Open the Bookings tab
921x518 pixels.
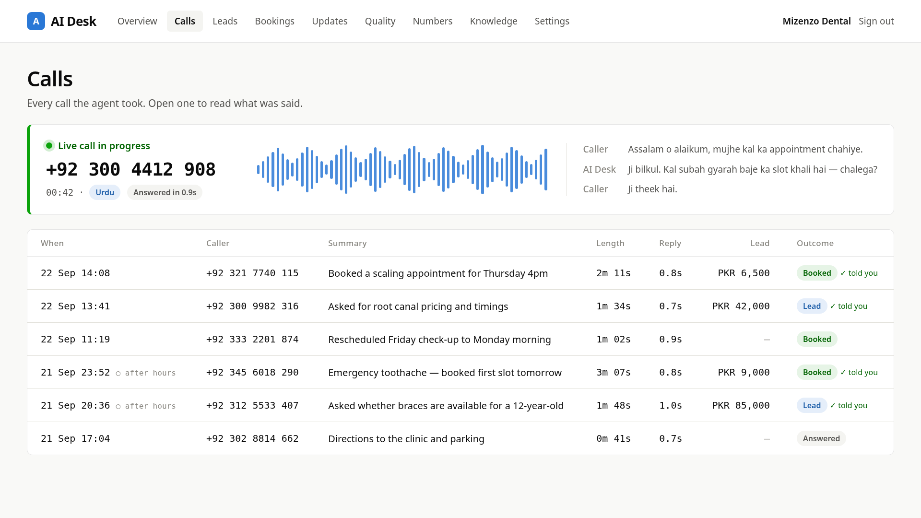click(275, 21)
